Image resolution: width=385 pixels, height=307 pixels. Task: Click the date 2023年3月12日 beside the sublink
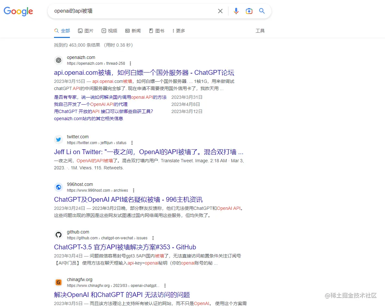187,112
